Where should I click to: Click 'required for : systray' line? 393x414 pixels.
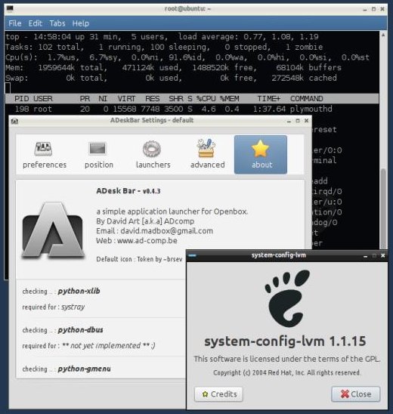pyautogui.click(x=54, y=307)
